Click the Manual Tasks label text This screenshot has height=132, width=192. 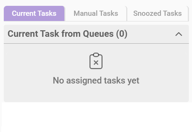point(96,13)
